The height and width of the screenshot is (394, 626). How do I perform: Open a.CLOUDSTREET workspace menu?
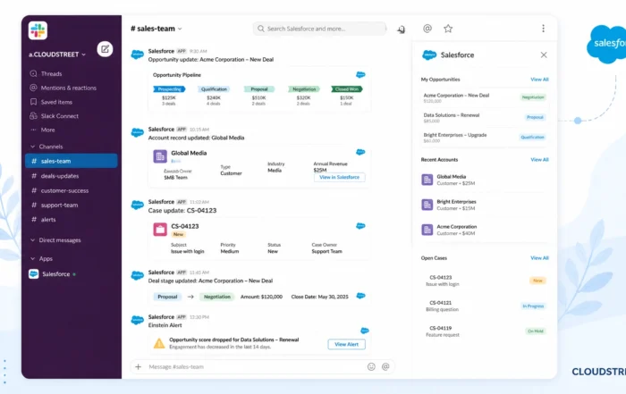(57, 54)
